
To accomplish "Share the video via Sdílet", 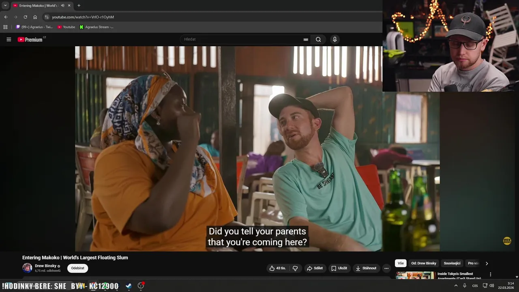I will [x=315, y=268].
